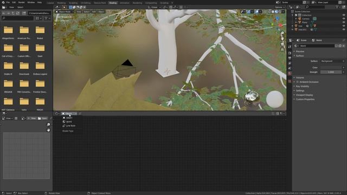Click the file browser path field
The image size is (347, 195).
point(40,13)
